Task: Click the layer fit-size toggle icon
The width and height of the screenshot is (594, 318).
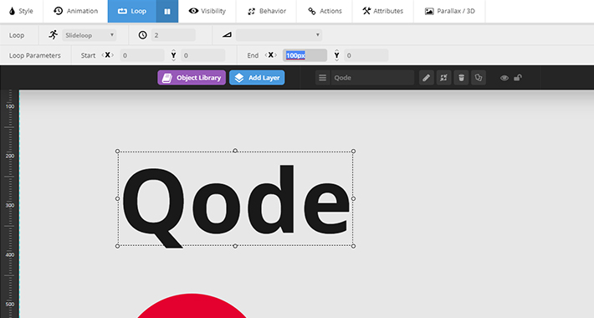Action: [443, 78]
